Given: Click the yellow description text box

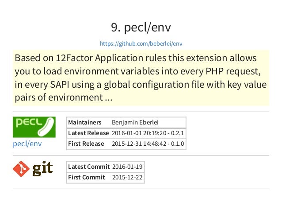Looking at the screenshot, I should 141,78.
